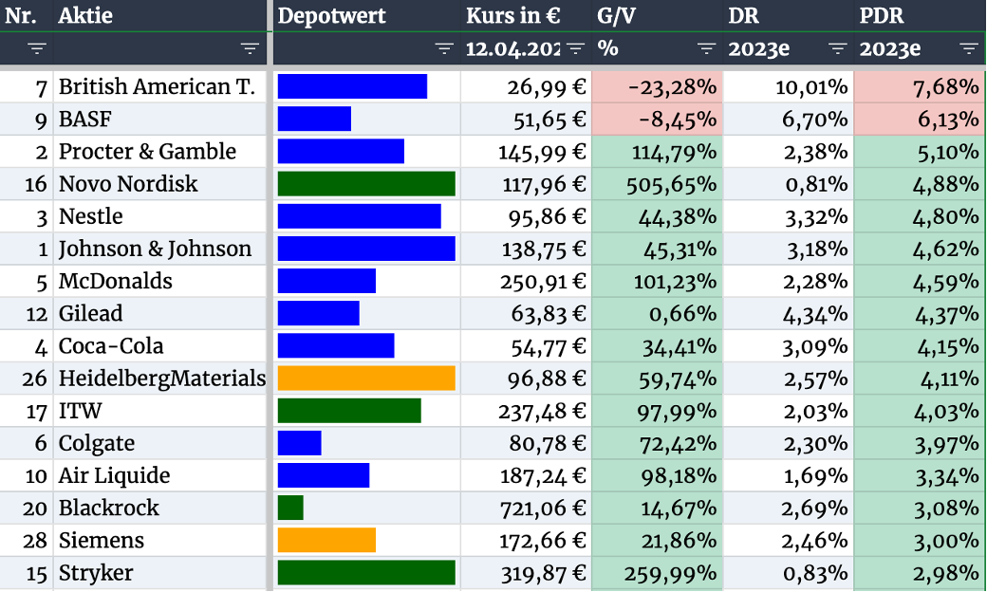Select the price cell 721,06 €
This screenshot has width=987, height=592.
pyautogui.click(x=526, y=508)
